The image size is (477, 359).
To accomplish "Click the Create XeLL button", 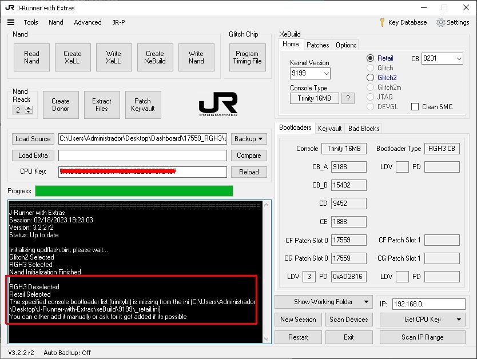I will coord(73,58).
